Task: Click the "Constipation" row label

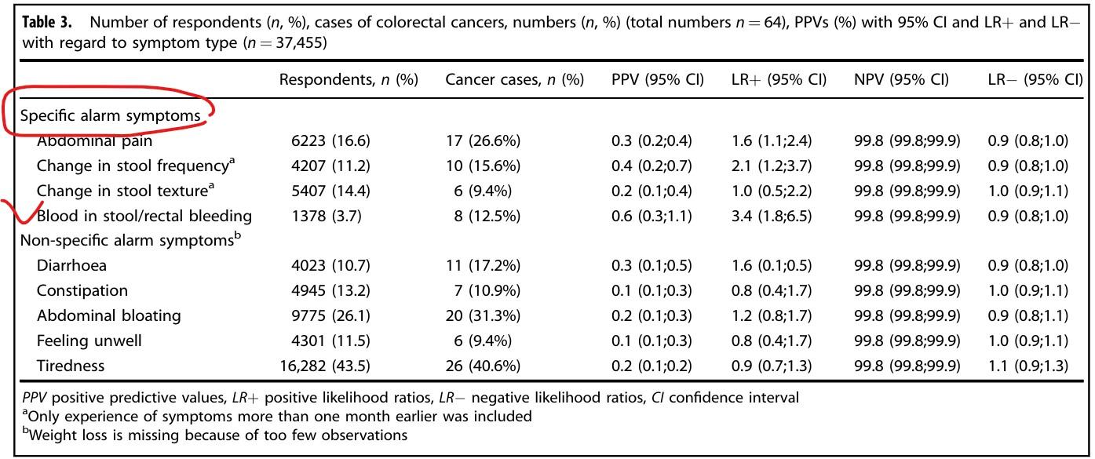Action: tap(82, 290)
